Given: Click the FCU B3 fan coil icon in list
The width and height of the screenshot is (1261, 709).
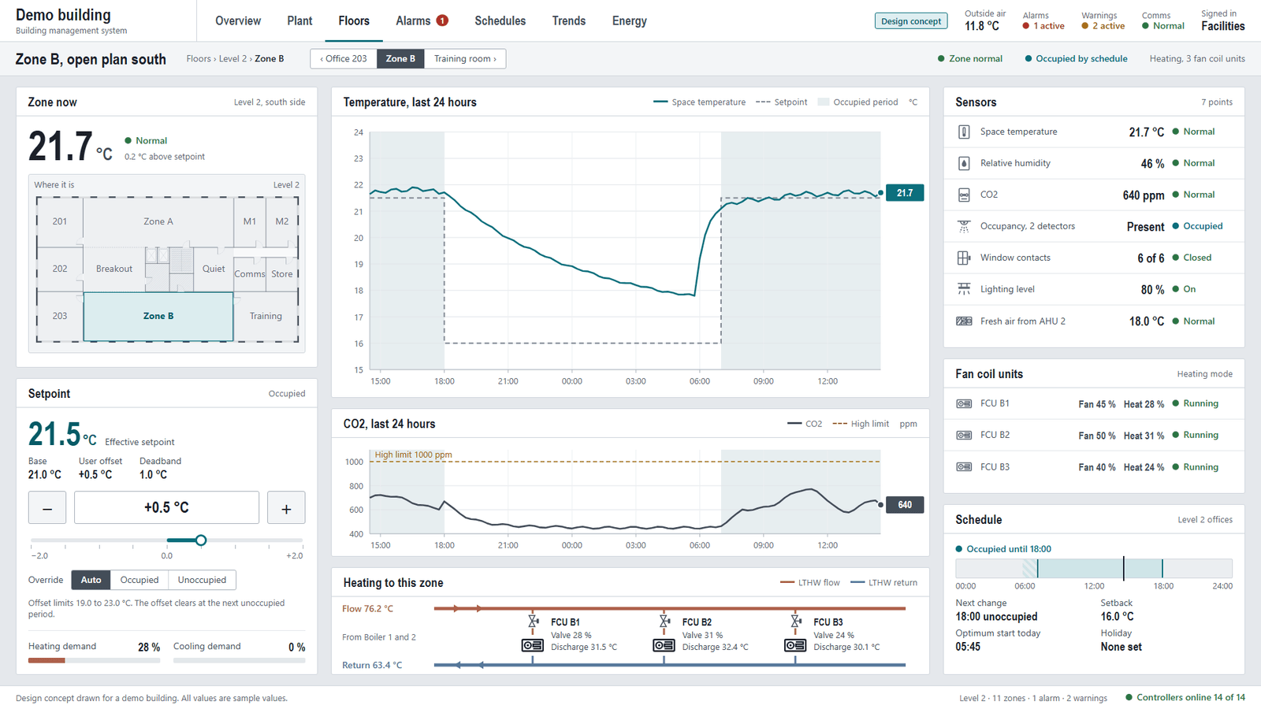Looking at the screenshot, I should click(x=964, y=467).
